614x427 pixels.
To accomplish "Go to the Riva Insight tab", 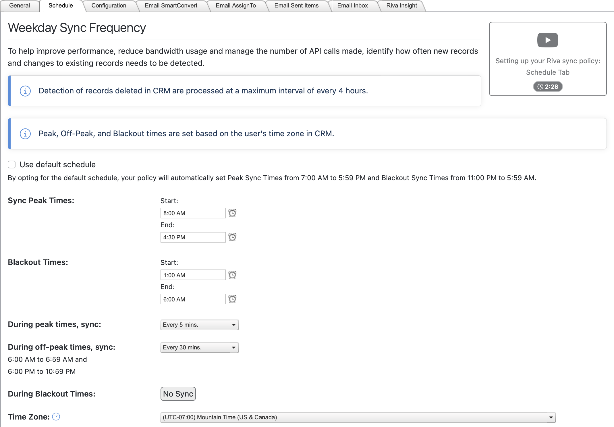I will tap(401, 5).
